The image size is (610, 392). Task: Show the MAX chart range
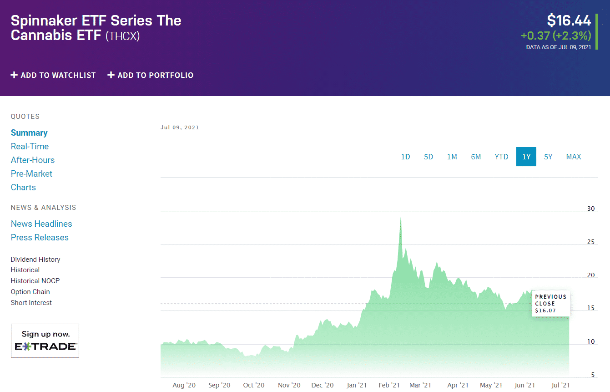coord(574,157)
